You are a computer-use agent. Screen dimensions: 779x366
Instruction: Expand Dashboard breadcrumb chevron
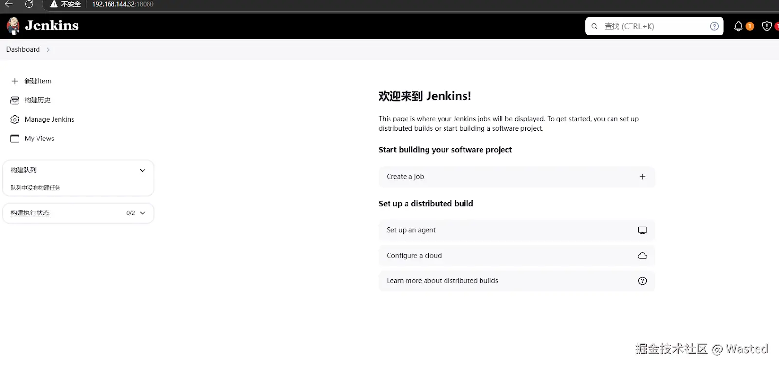click(48, 50)
